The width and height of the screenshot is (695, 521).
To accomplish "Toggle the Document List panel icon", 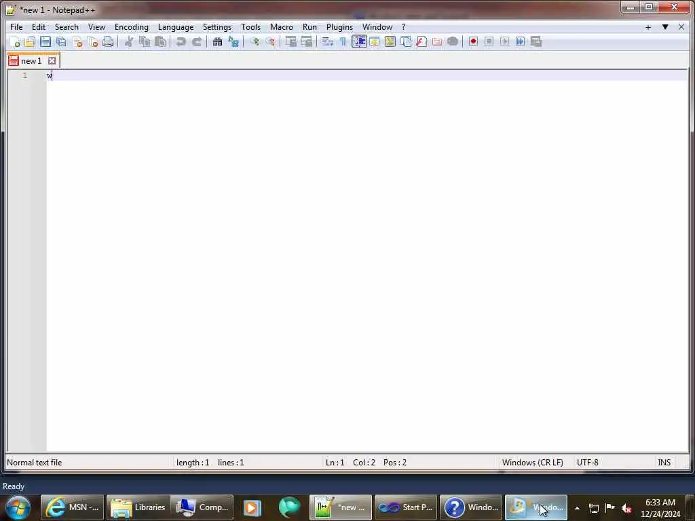I will 406,41.
